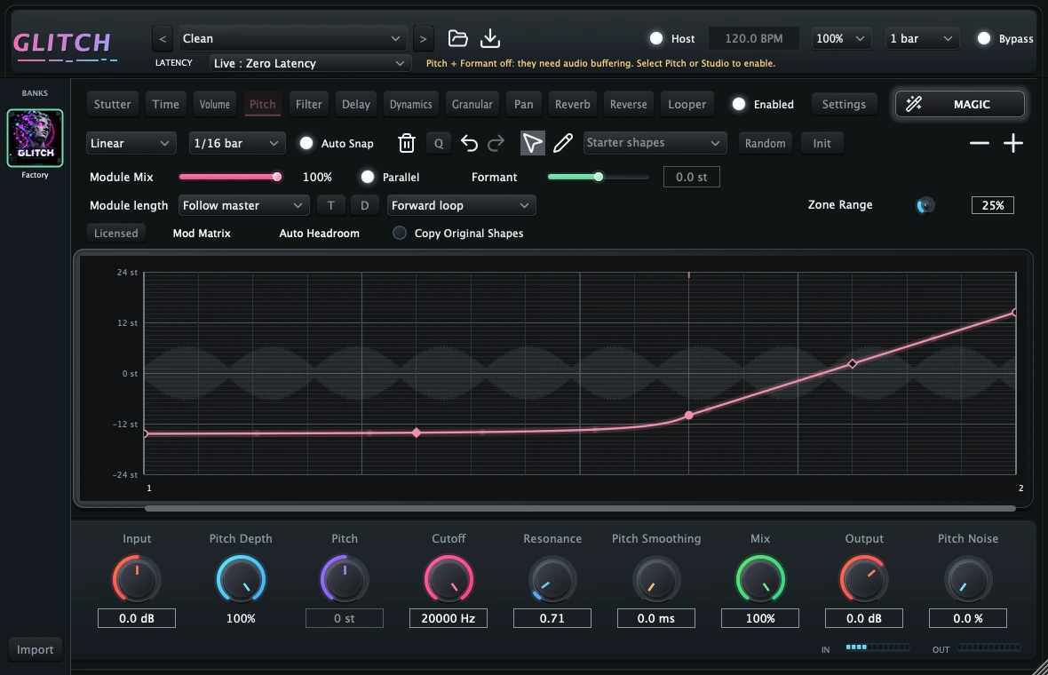Adjust the Formant slider
Screen dimensions: 1048x675
(x=598, y=177)
